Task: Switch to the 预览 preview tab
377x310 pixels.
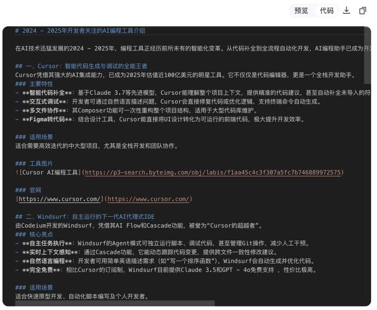Action: point(301,11)
